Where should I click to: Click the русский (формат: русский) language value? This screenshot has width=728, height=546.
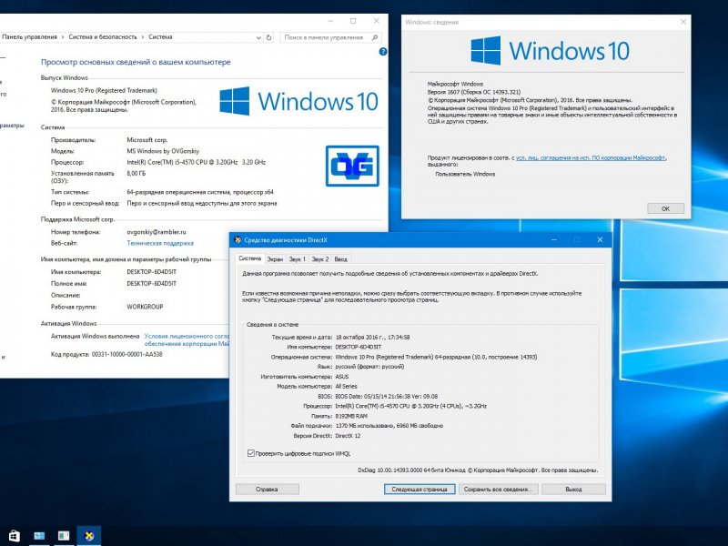point(369,367)
